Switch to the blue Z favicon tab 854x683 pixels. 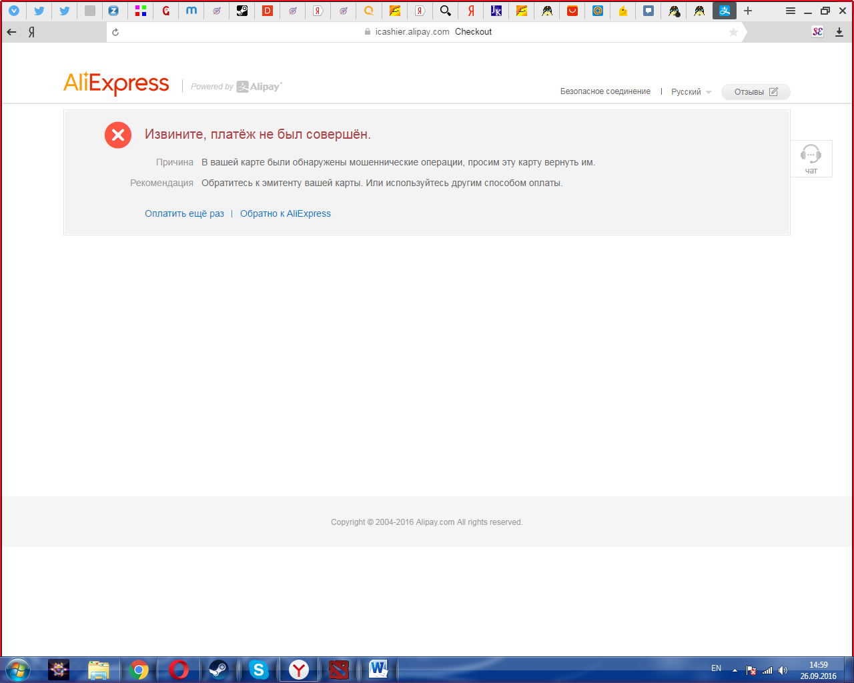coord(114,11)
